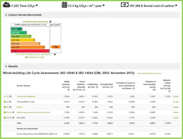Click help icon next to Western Europe apartment benchmark

tap(55, 54)
